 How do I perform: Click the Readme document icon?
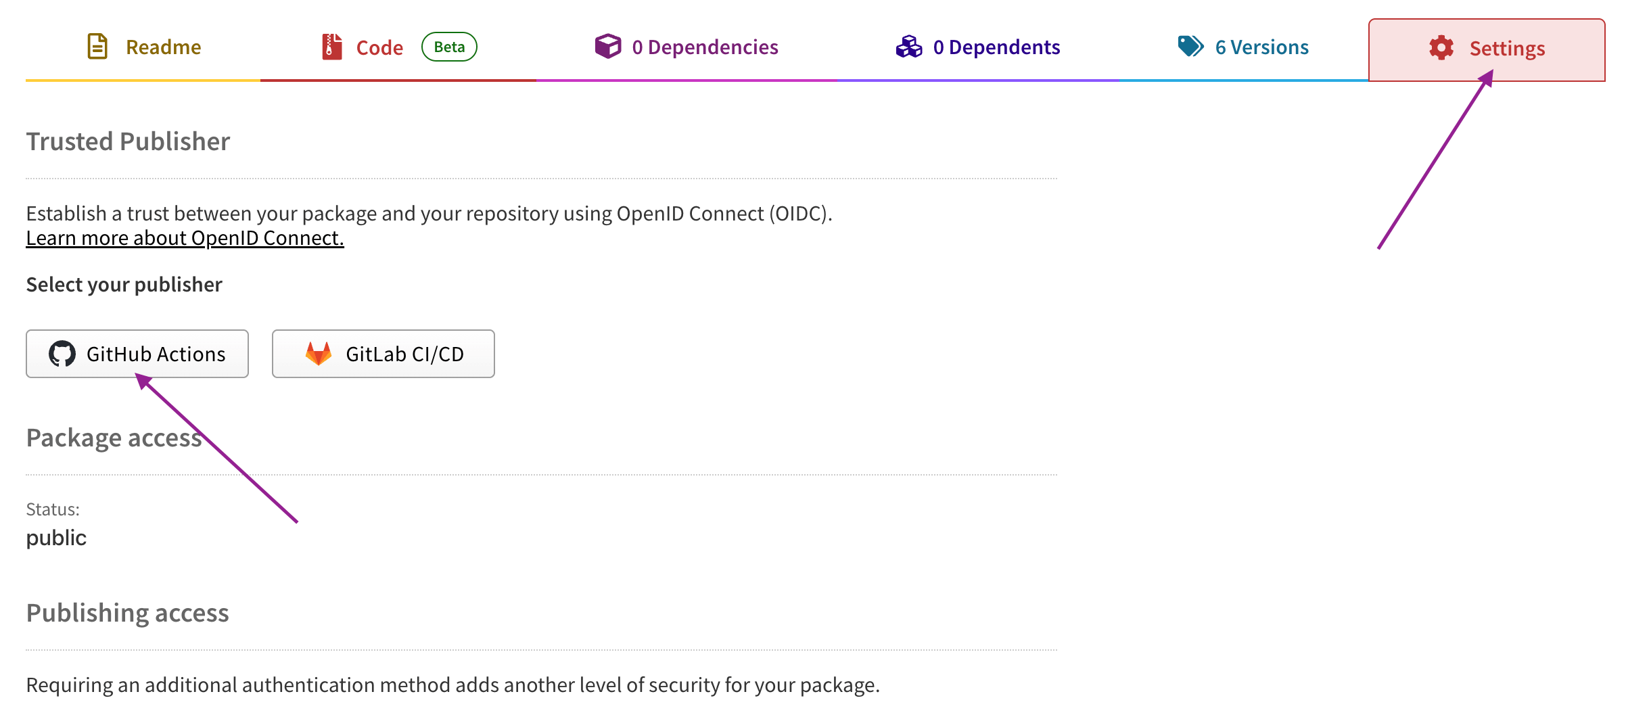pos(97,46)
